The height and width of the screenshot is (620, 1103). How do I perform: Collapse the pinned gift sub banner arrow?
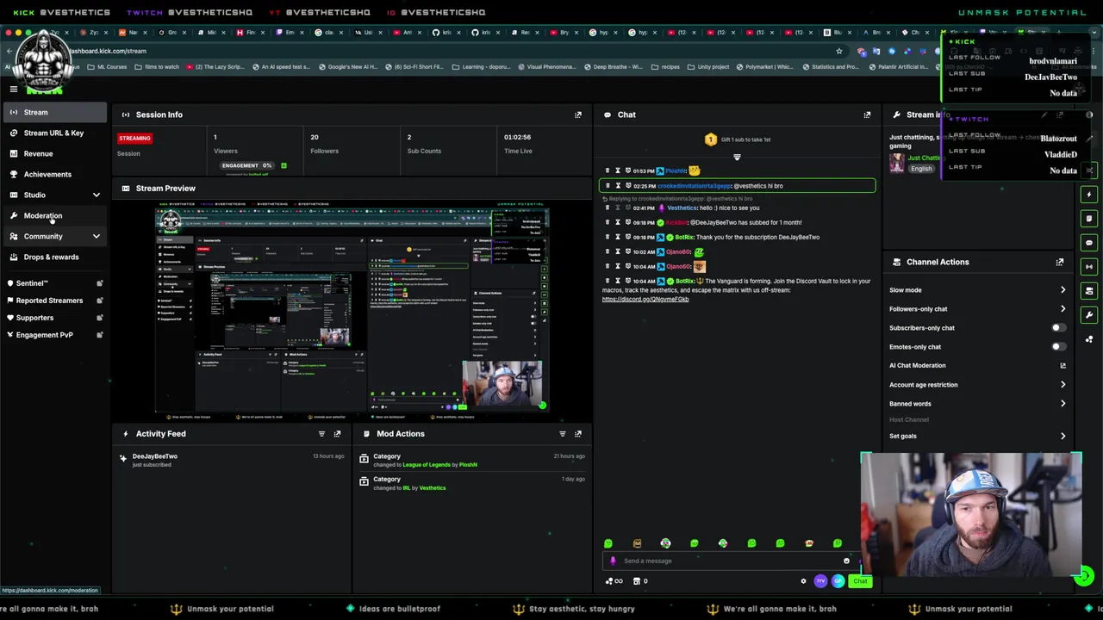click(737, 157)
